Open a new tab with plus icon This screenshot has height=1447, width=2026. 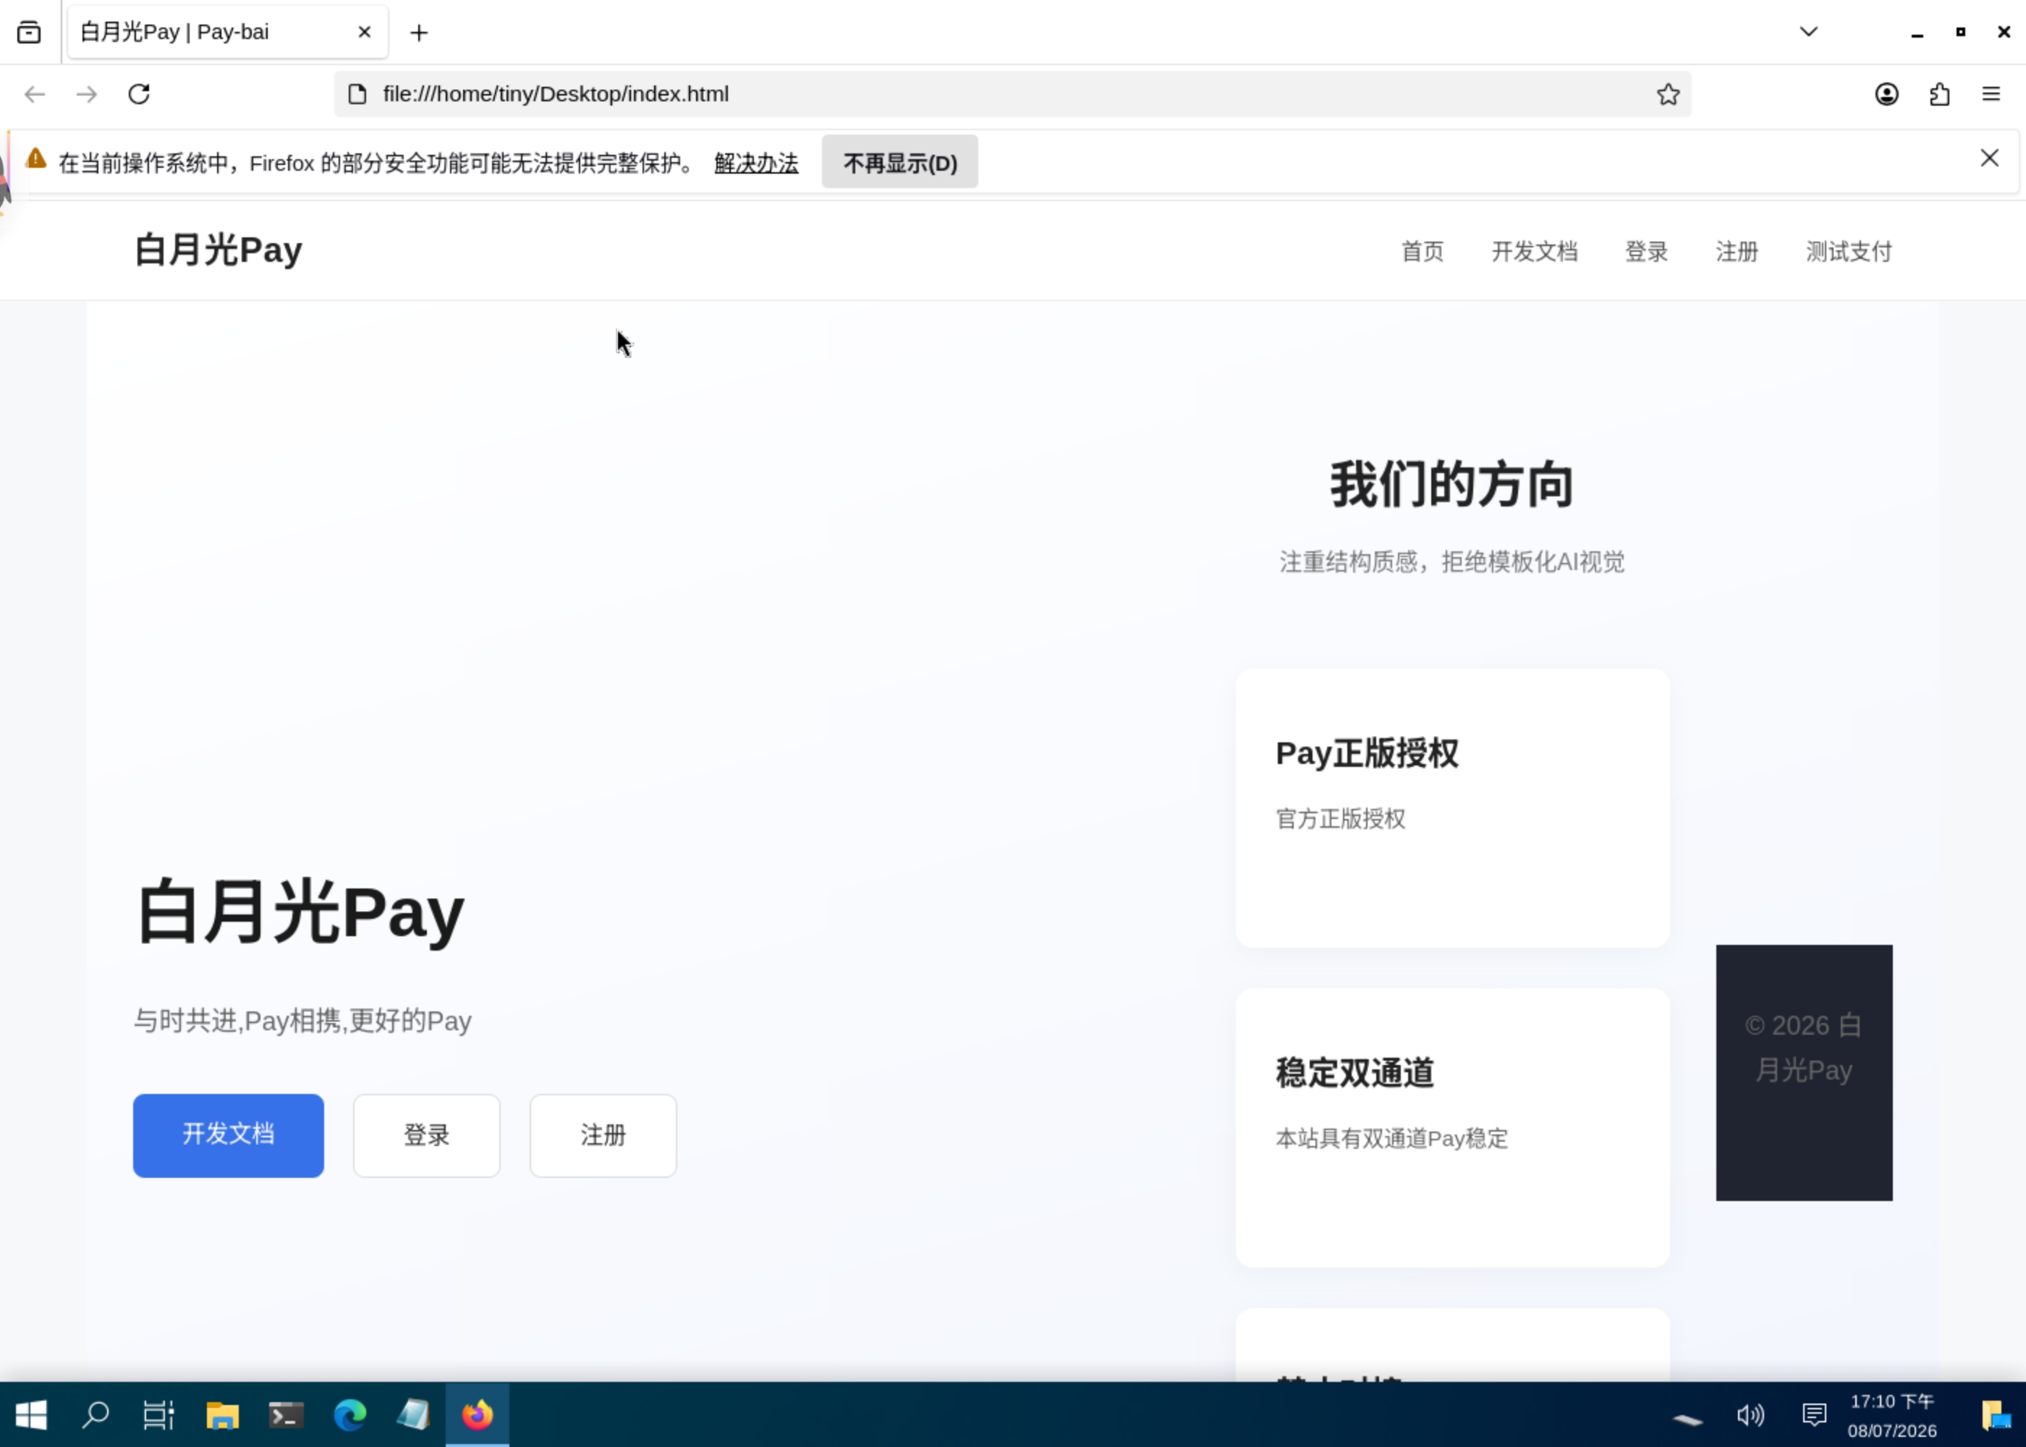(419, 33)
